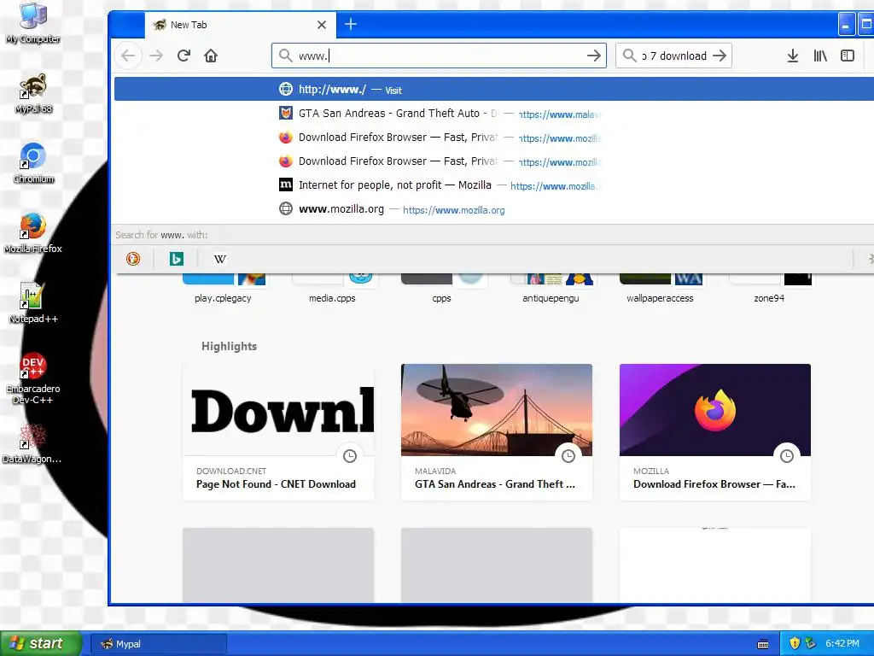Open the Downloads panel icon
The width and height of the screenshot is (874, 656).
coord(793,56)
